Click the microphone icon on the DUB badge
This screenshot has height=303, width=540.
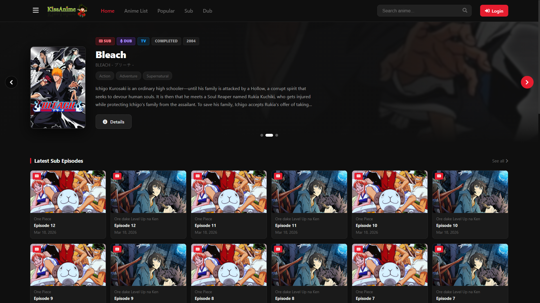coord(121,41)
